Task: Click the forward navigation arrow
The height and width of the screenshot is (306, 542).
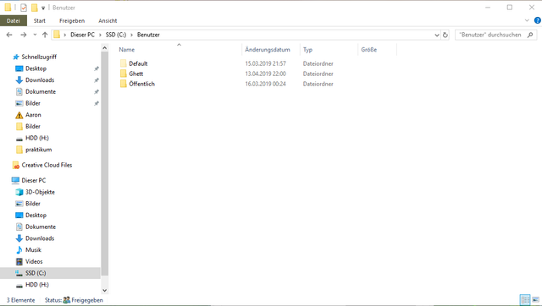Action: (x=23, y=35)
